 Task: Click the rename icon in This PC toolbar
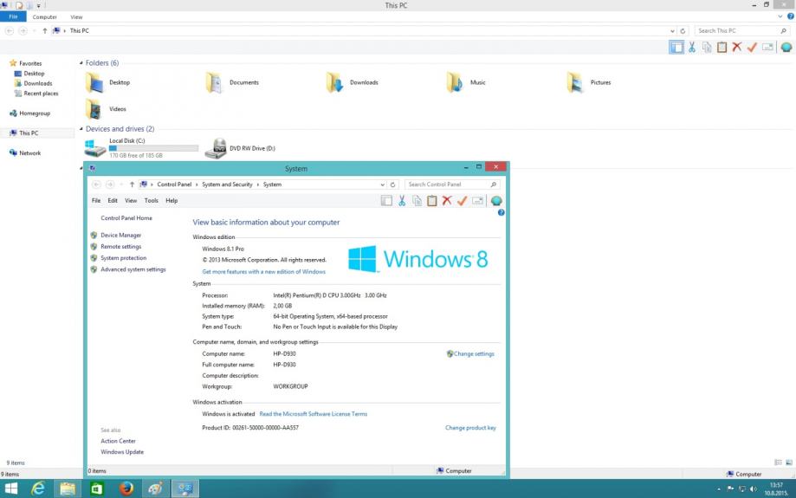(x=767, y=48)
